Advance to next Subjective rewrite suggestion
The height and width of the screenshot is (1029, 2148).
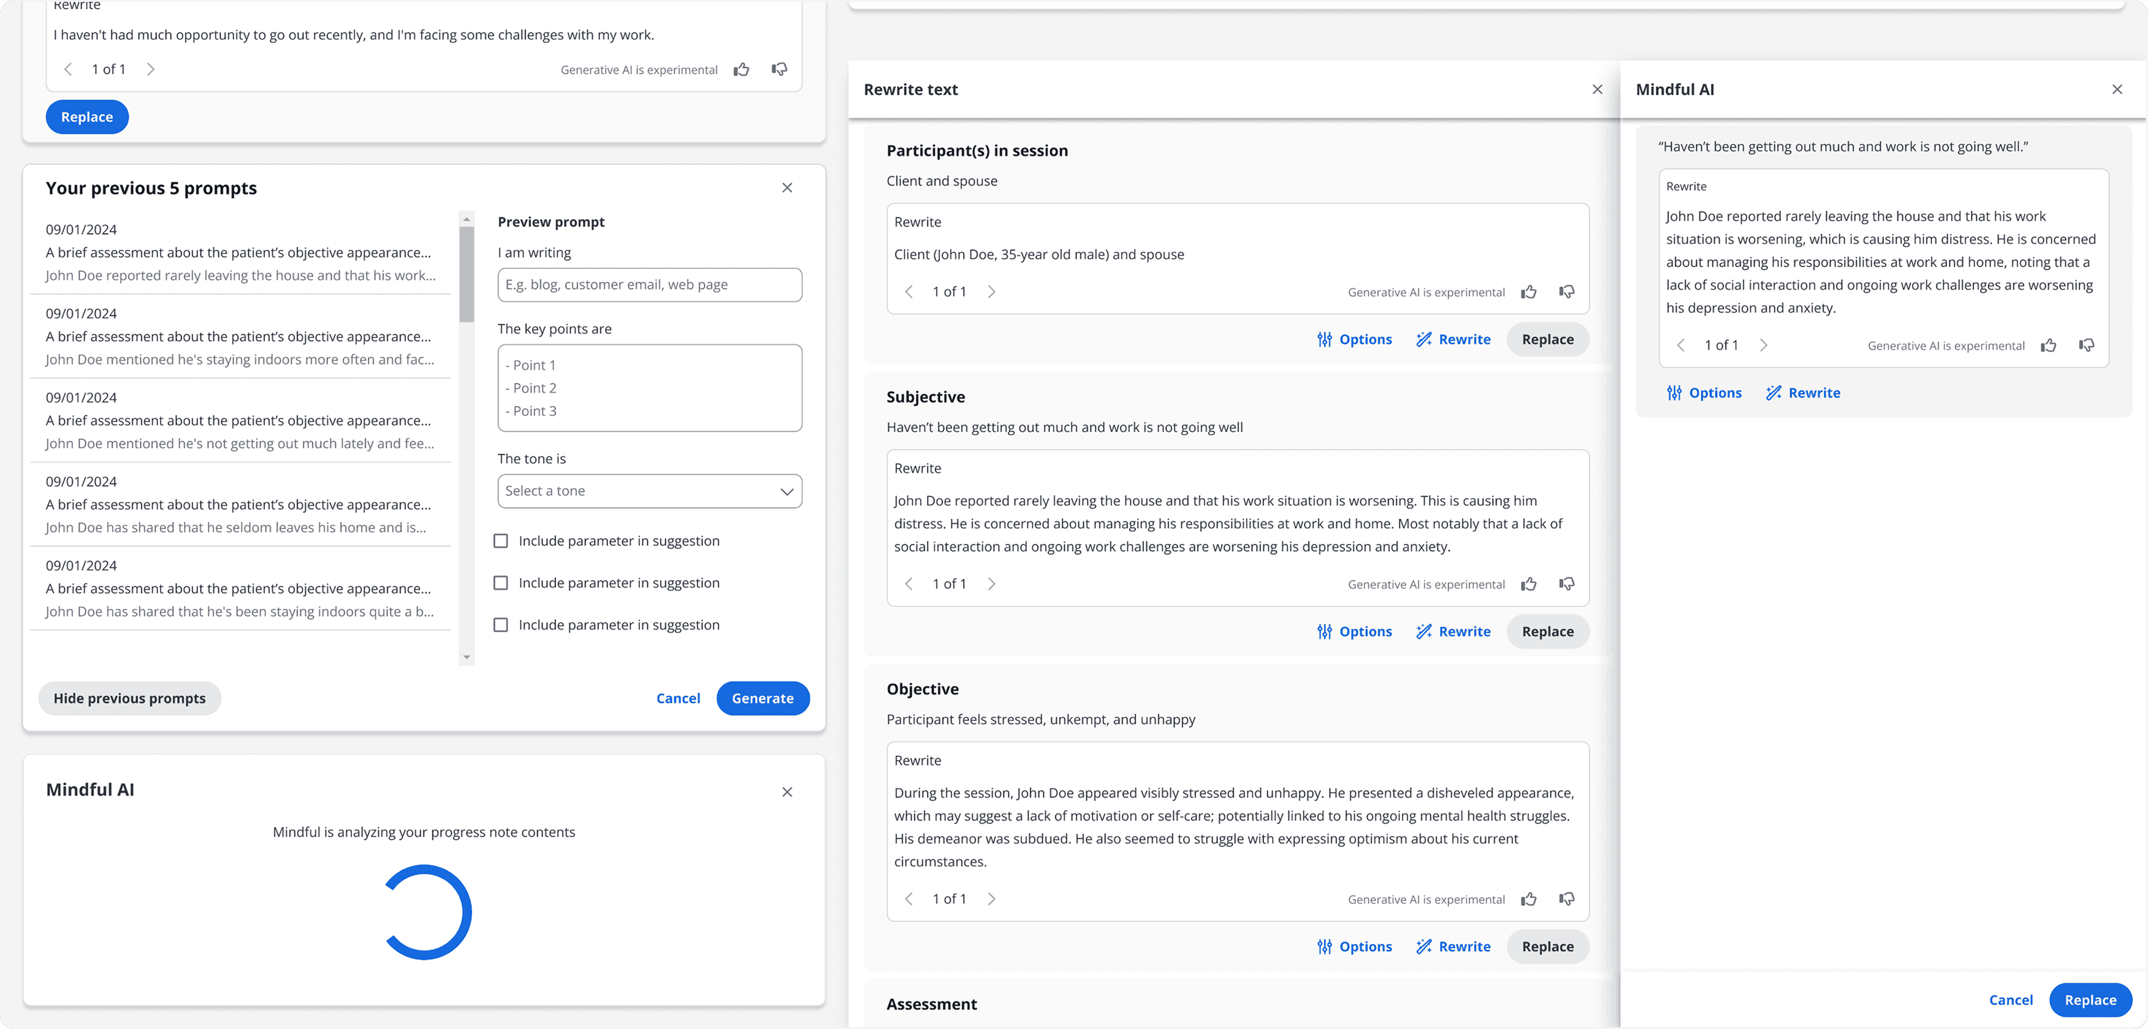(x=991, y=583)
